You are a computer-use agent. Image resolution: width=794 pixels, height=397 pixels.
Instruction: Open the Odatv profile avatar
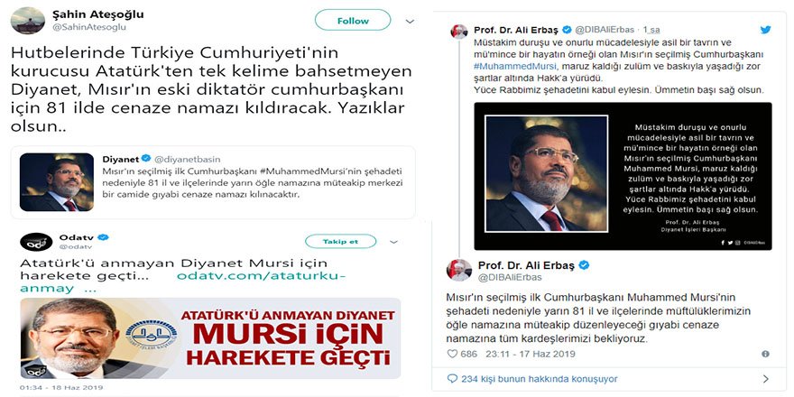(36, 242)
